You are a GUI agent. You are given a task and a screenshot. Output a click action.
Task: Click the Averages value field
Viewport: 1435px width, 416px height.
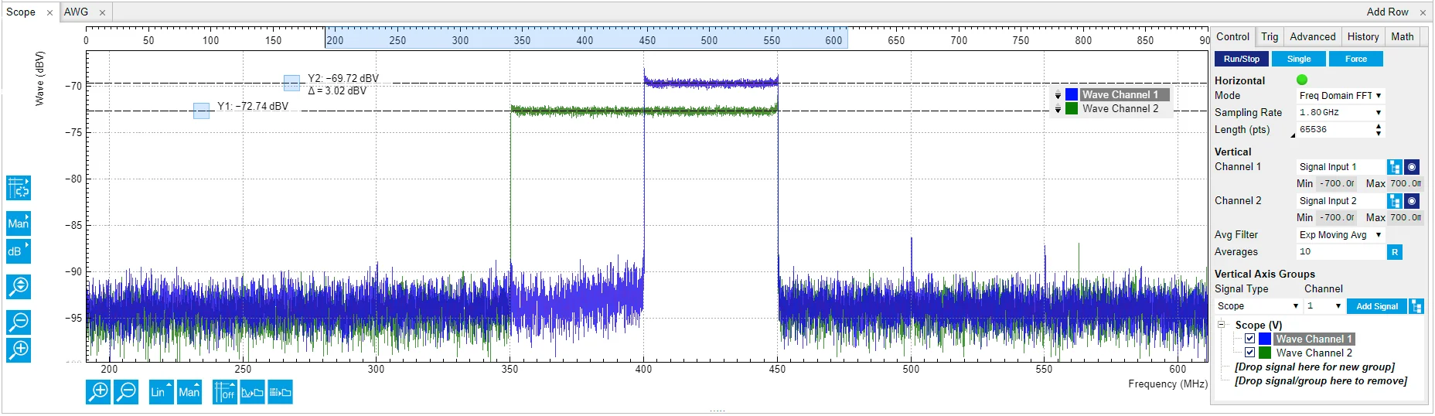[x=1340, y=252]
